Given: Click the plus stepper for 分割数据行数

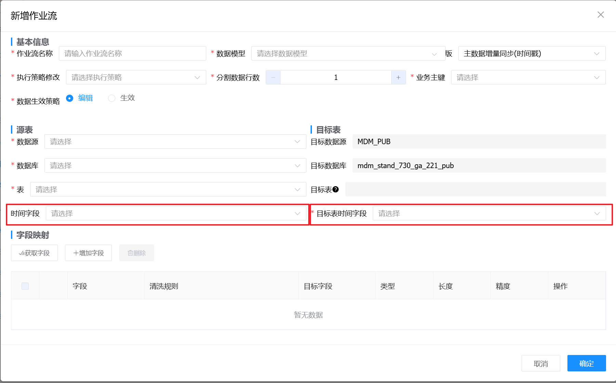Looking at the screenshot, I should 398,78.
